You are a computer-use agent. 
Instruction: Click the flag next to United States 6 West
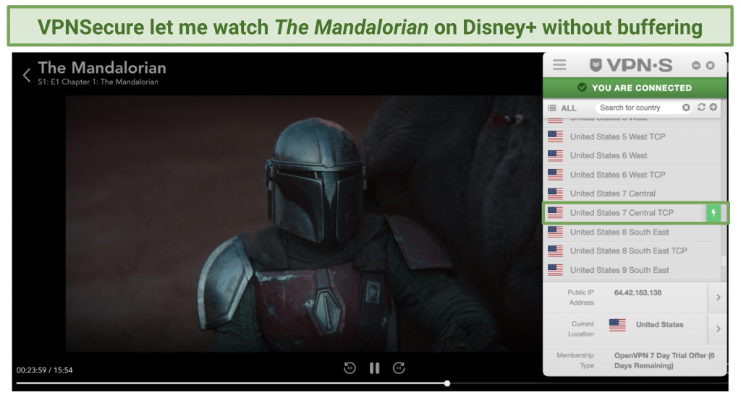tap(555, 156)
